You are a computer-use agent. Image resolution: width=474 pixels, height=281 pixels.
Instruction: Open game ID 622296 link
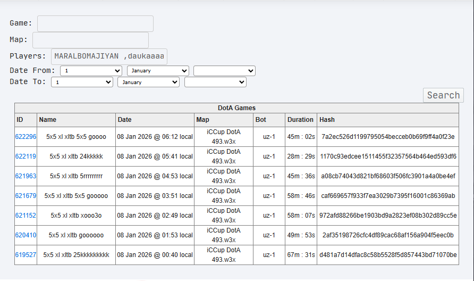26,137
